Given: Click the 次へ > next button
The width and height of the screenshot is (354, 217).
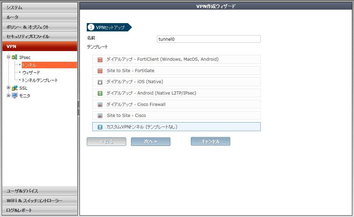Looking at the screenshot, I should pos(151,141).
